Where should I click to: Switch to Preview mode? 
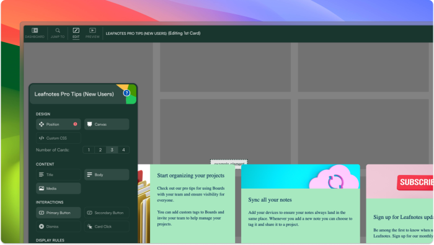pos(92,33)
